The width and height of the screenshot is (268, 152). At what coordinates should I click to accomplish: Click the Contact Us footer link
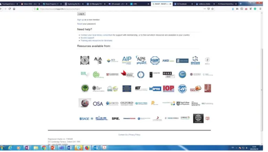(x=123, y=135)
